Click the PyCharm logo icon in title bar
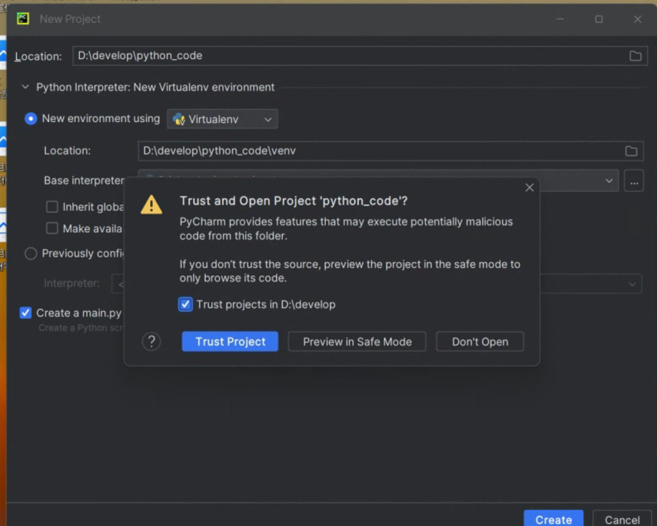The image size is (657, 526). (x=23, y=19)
